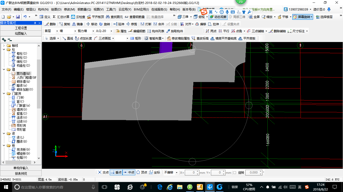Click 平齐板顶 align to slab top

click(95, 17)
